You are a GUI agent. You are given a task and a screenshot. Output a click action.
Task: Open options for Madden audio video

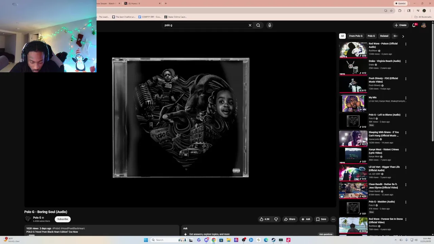pyautogui.click(x=406, y=202)
